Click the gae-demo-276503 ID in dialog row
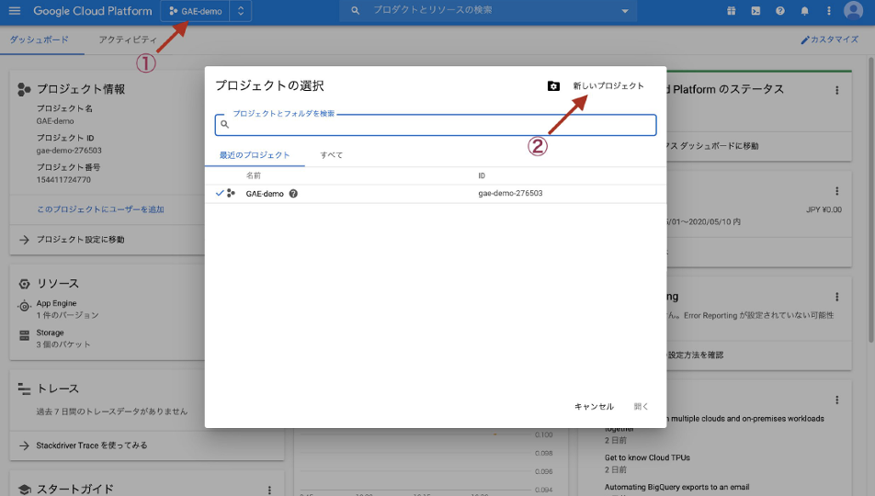 coord(510,193)
